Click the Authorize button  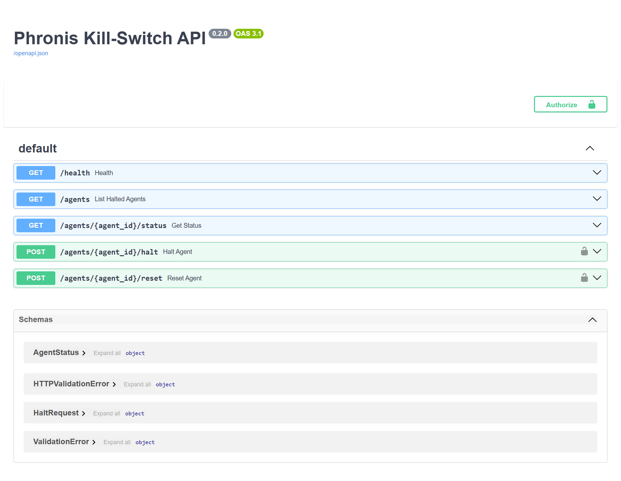(570, 104)
